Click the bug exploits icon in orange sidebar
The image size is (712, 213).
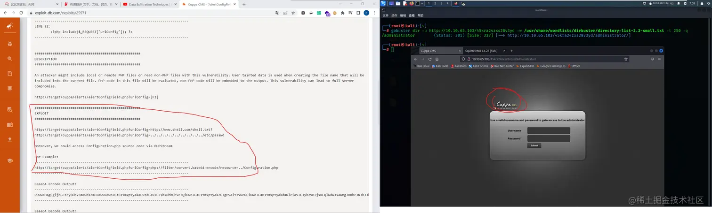click(x=9, y=44)
